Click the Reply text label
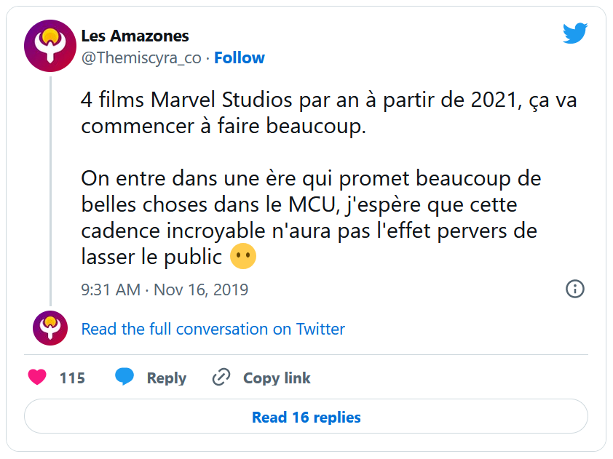This screenshot has height=459, width=613. pos(166,378)
